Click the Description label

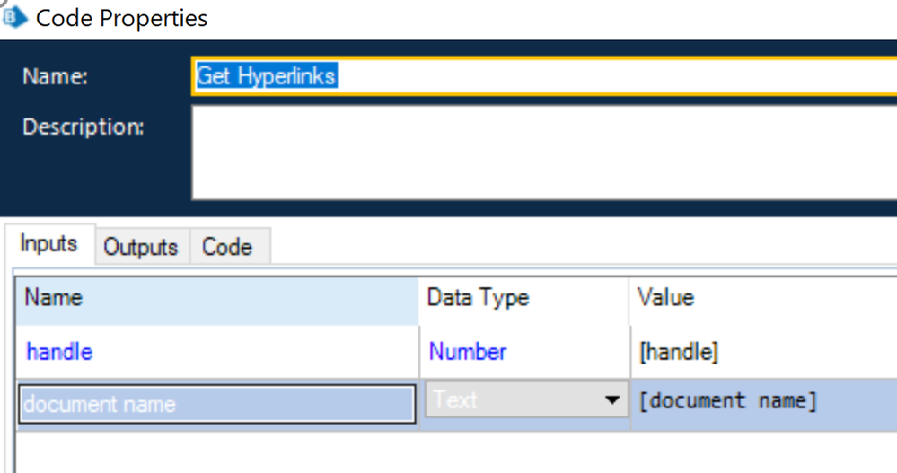[83, 127]
